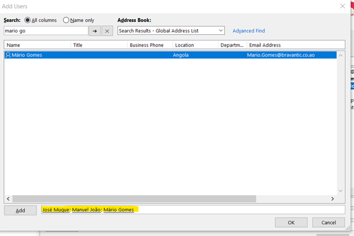
Task: Confirm with the OK button
Action: click(x=291, y=223)
